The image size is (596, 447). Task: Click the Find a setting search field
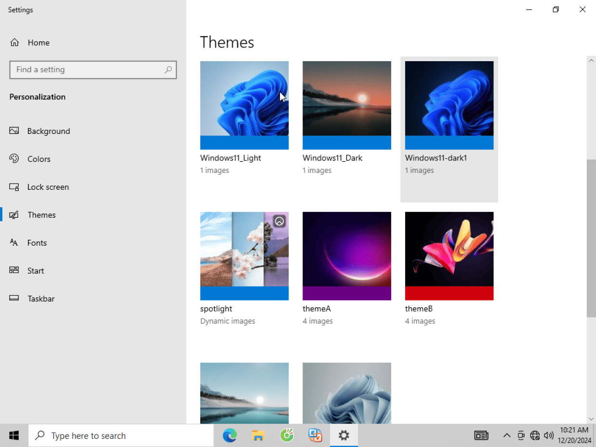click(93, 70)
